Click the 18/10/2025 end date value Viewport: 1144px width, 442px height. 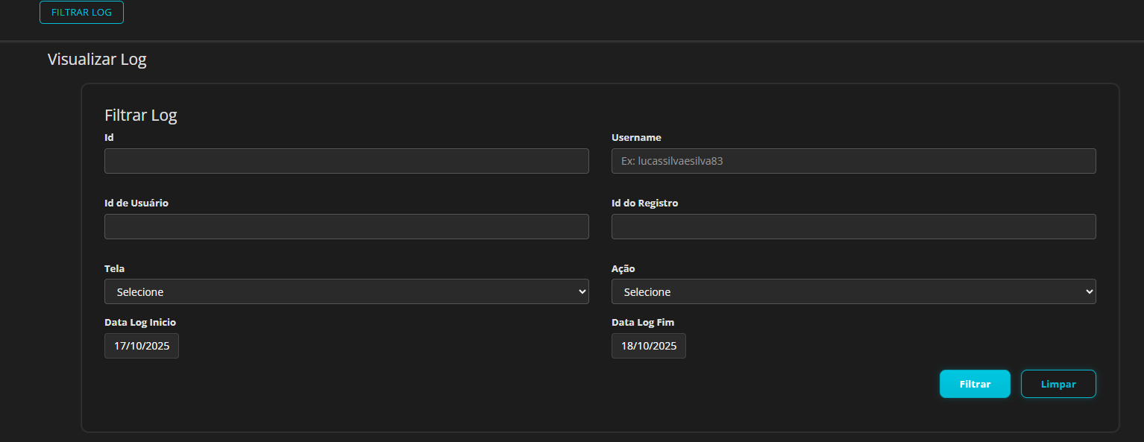pos(648,346)
